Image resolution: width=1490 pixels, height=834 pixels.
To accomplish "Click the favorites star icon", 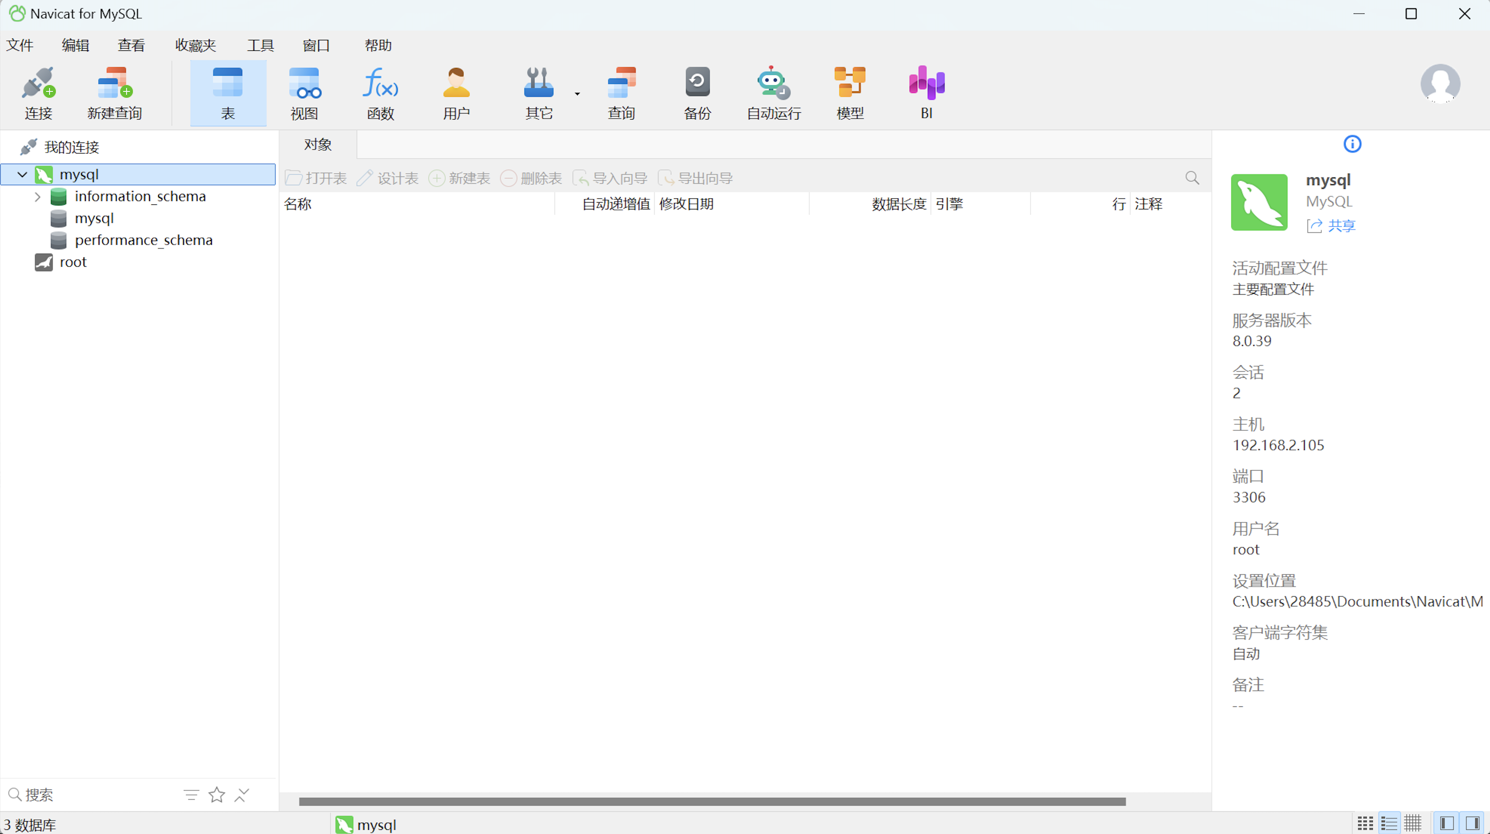I will (217, 795).
